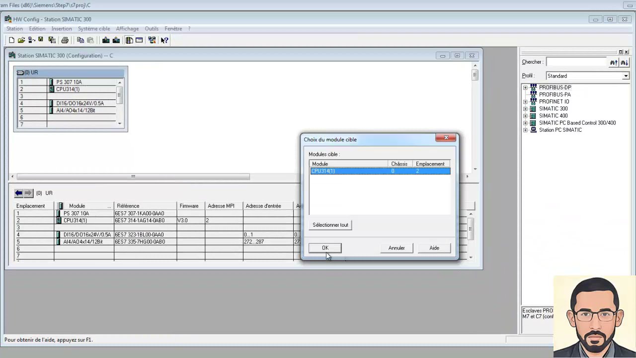Image resolution: width=636 pixels, height=358 pixels.
Task: Select CPU314(1) in rack view
Action: (x=68, y=89)
